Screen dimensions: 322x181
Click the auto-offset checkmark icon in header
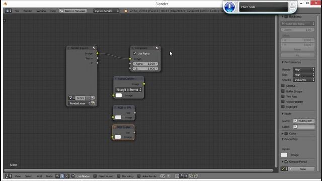pyautogui.click(x=163, y=176)
